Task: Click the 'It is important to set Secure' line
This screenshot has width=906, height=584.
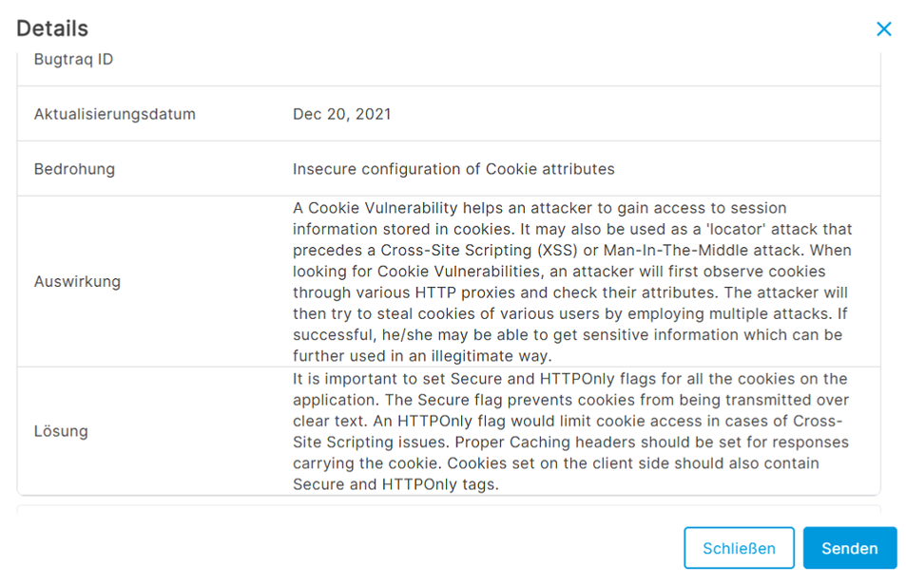Action: pyautogui.click(x=399, y=379)
